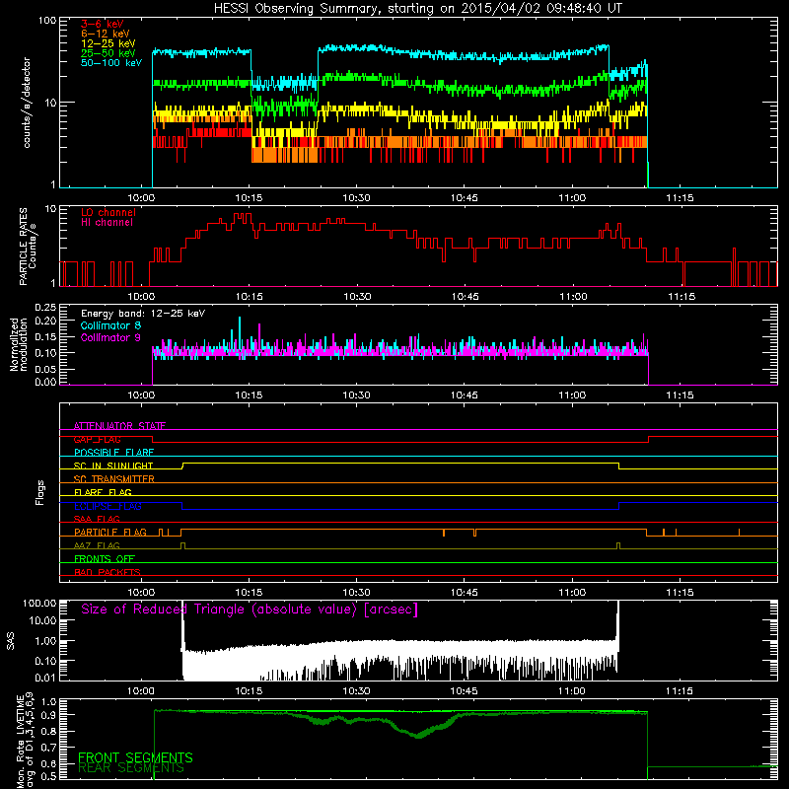Click the HI channel legend label

[107, 222]
